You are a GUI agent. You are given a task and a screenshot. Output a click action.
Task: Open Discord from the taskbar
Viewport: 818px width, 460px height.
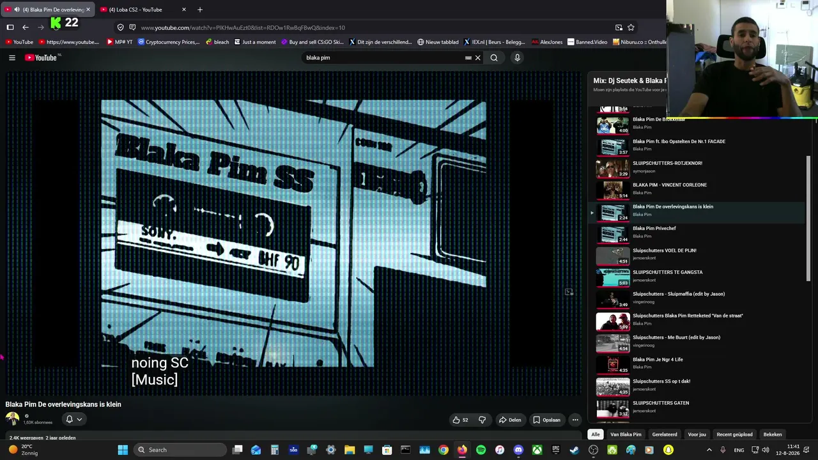pos(518,450)
